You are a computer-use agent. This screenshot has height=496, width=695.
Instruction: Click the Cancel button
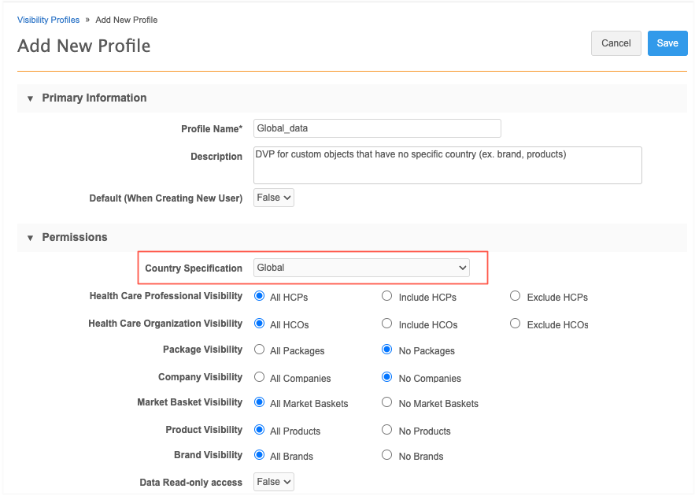[x=616, y=43]
